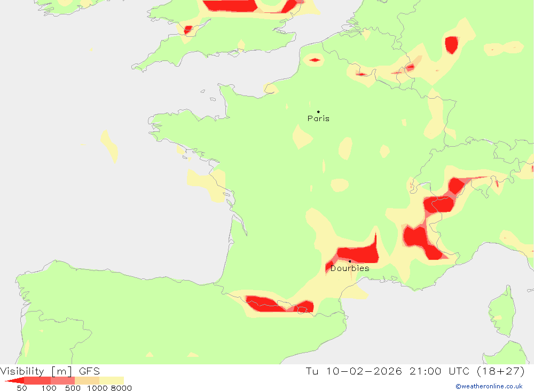
Task: Click the orange 500–1000 legend swatch
Action: click(87, 380)
